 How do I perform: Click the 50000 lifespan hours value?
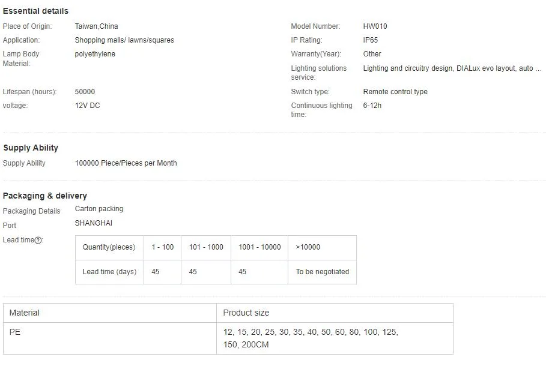(x=85, y=92)
